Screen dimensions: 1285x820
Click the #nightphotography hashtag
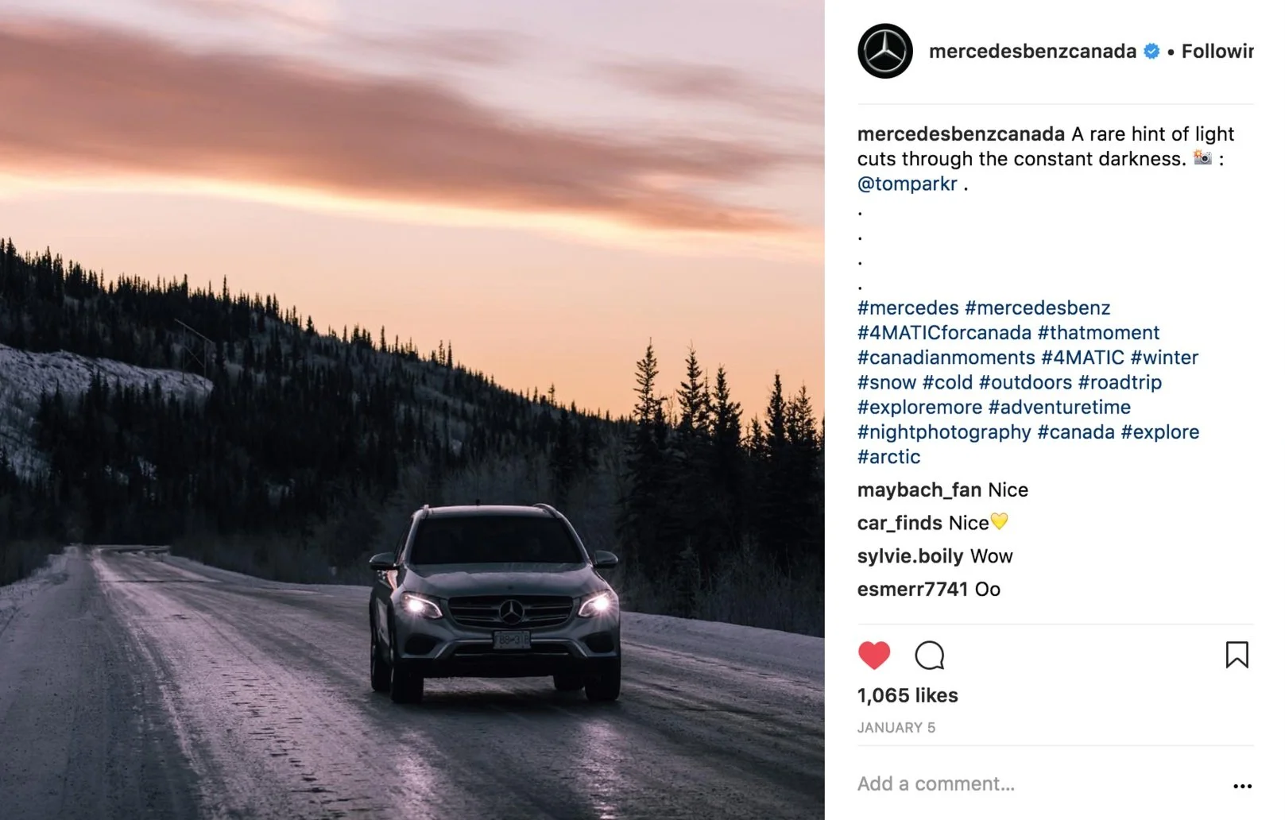[944, 432]
